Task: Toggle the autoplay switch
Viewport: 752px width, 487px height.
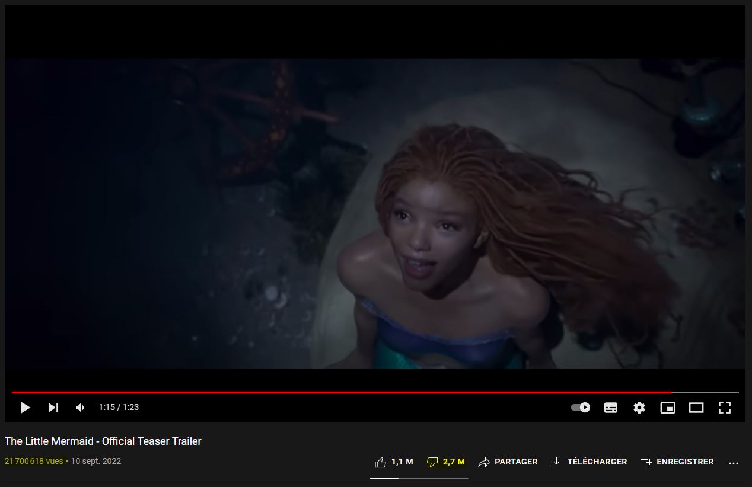Action: (x=580, y=408)
